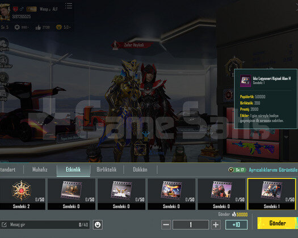
Task: Open the list menu icon near profile
Action: [x=69, y=6]
